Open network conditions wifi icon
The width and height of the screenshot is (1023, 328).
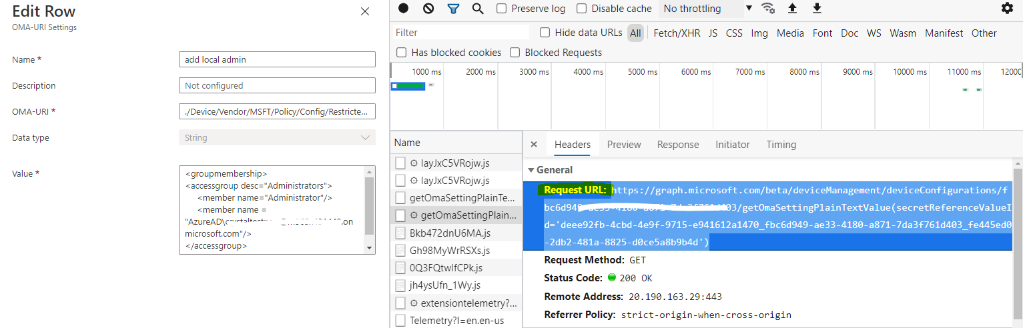tap(768, 8)
